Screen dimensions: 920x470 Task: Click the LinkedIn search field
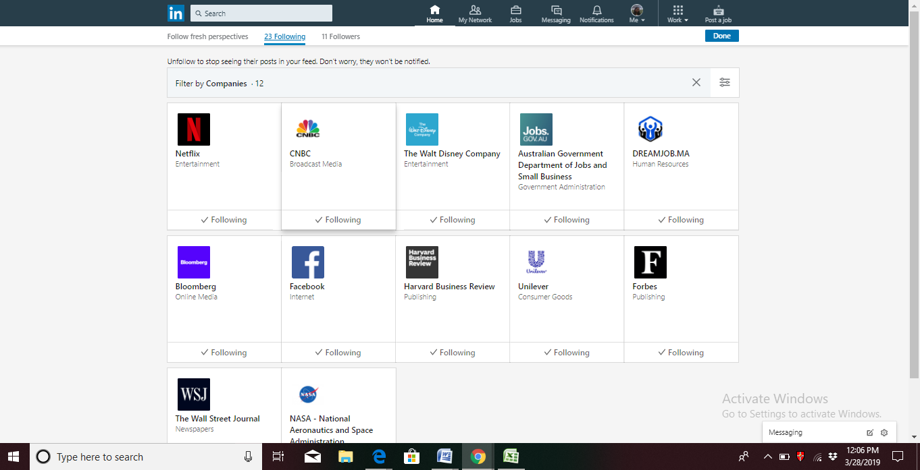coord(261,13)
